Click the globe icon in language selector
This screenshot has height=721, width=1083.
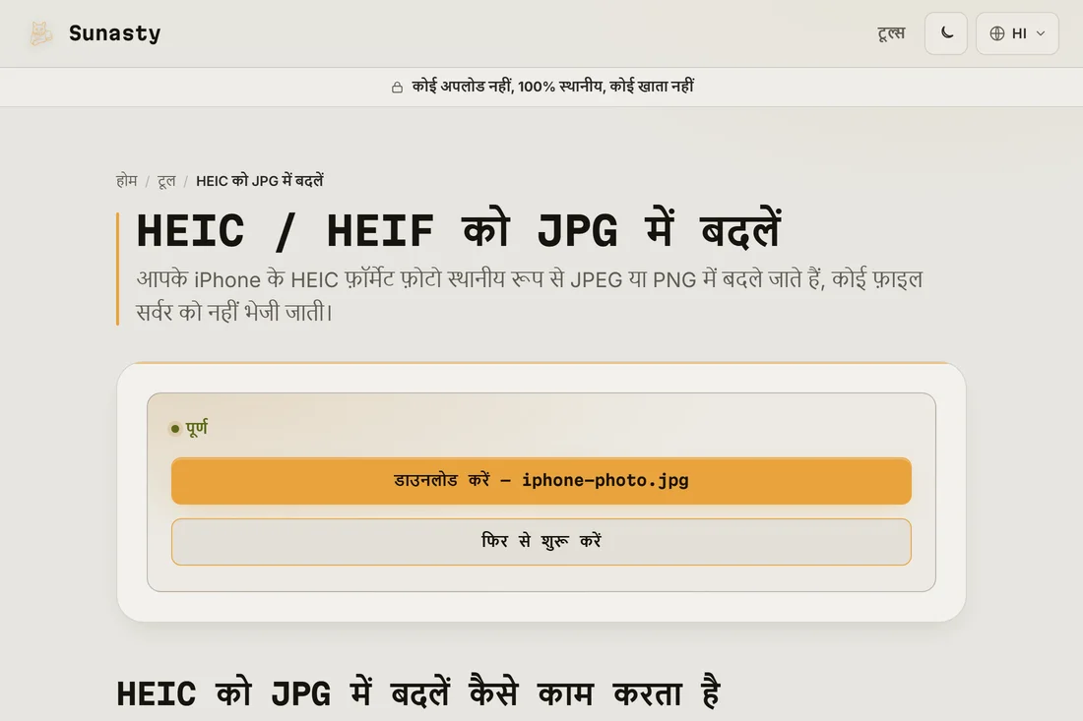click(996, 33)
